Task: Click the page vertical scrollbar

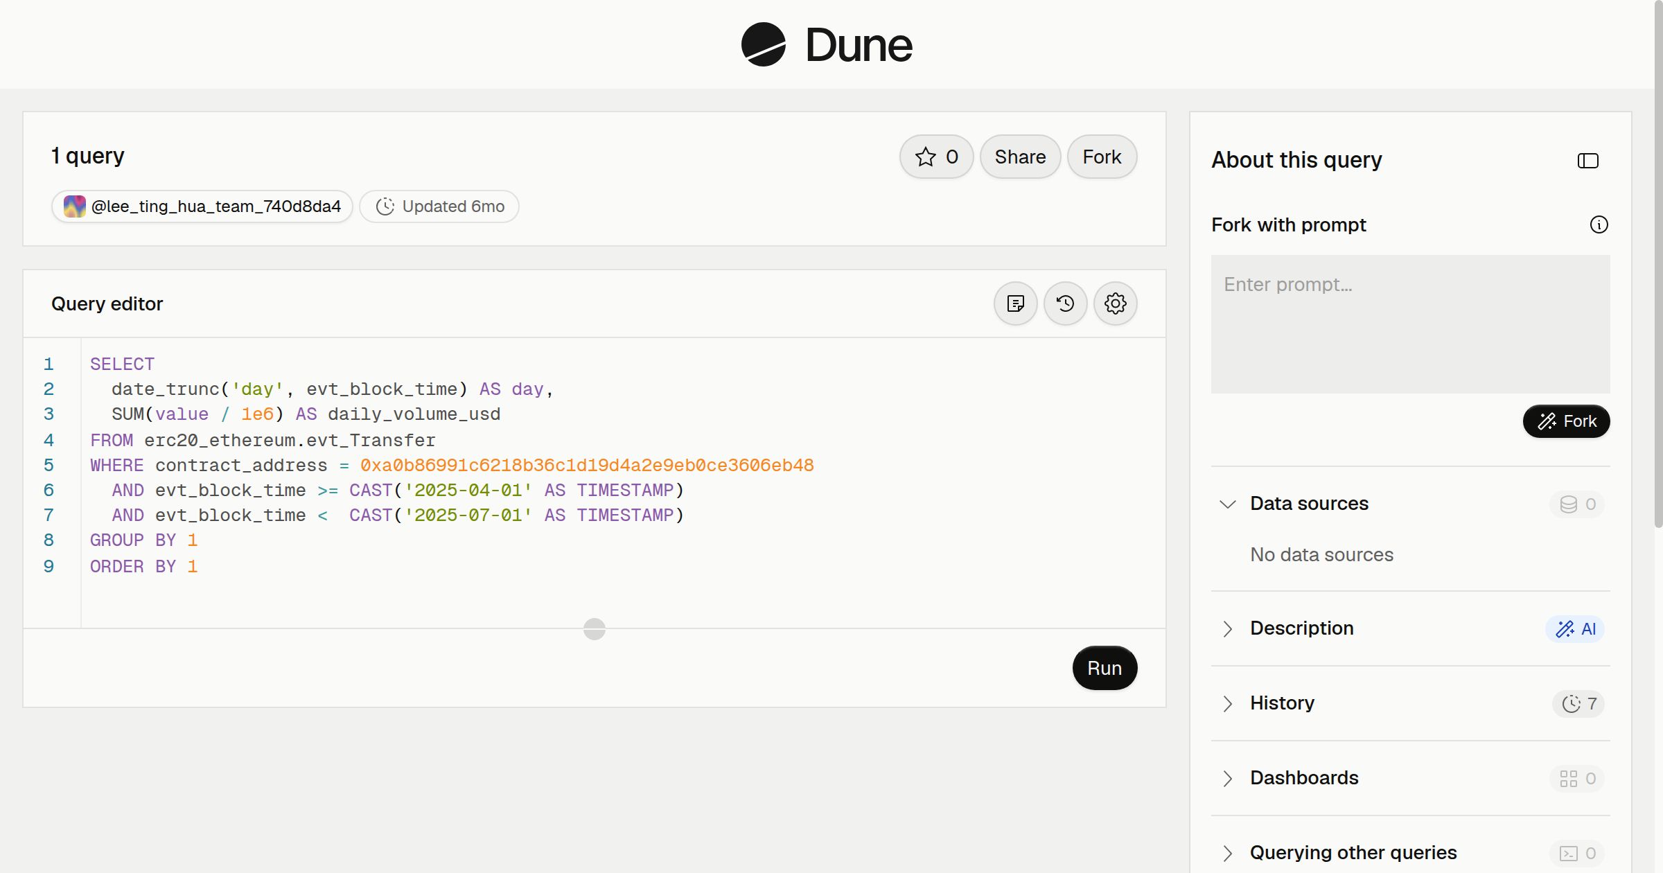Action: (1657, 263)
